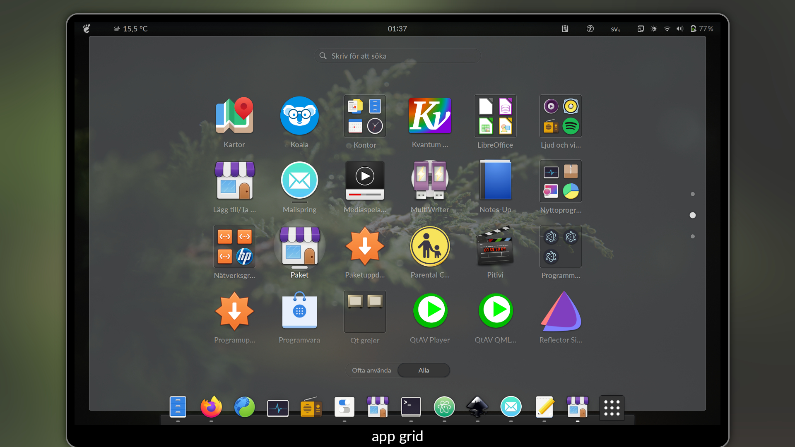Launch Notes-Up
This screenshot has width=795, height=447.
coord(495,181)
